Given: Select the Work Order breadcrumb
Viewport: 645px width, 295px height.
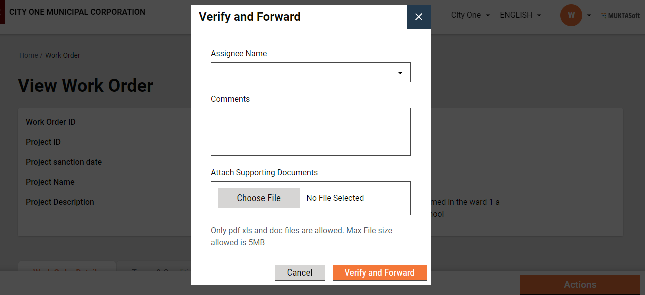Looking at the screenshot, I should pos(63,55).
